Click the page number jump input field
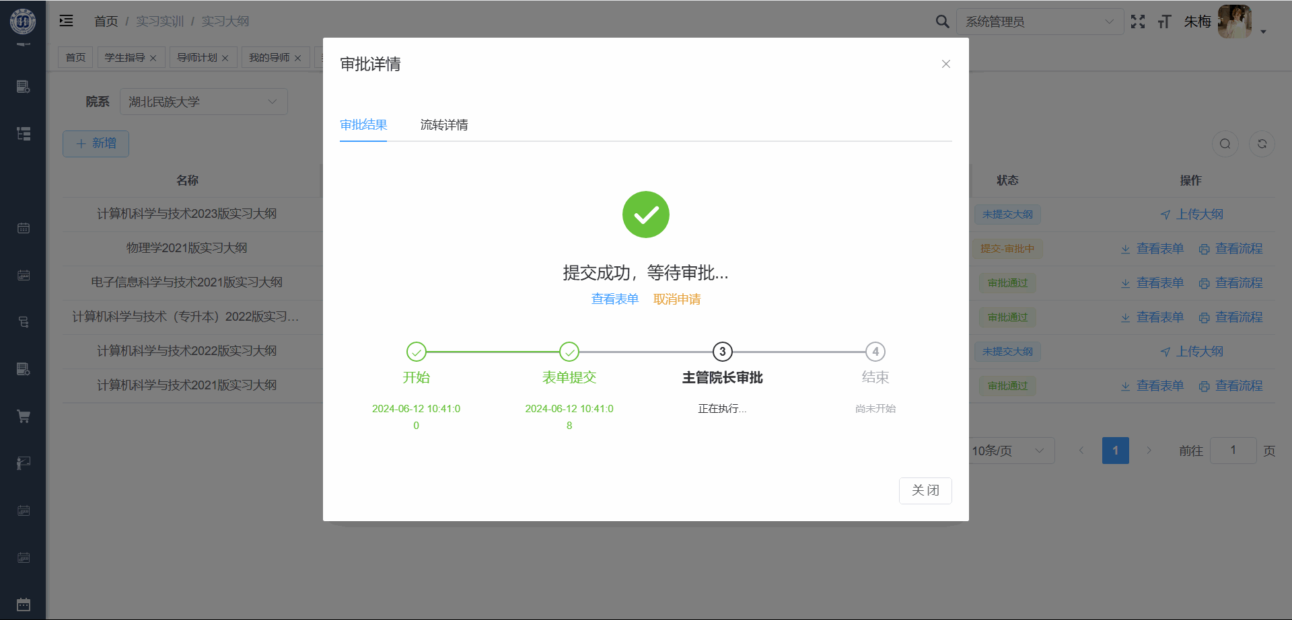Screen dimensions: 1292x620 1233,451
